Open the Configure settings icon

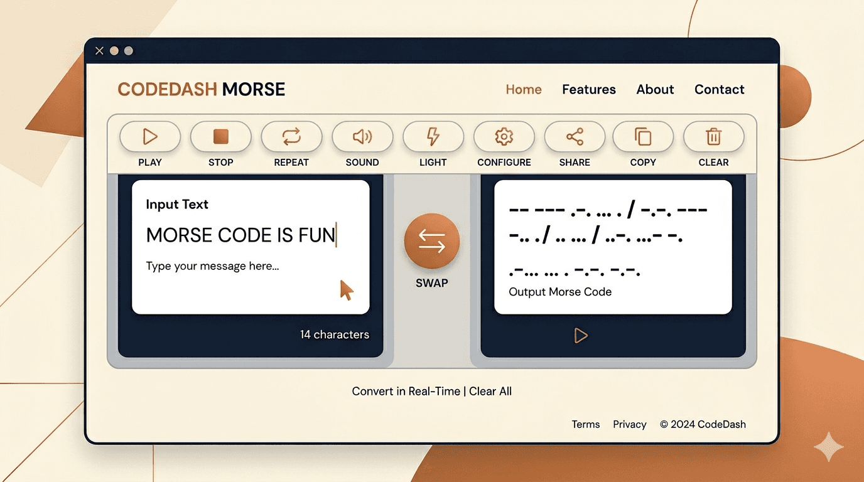[504, 136]
